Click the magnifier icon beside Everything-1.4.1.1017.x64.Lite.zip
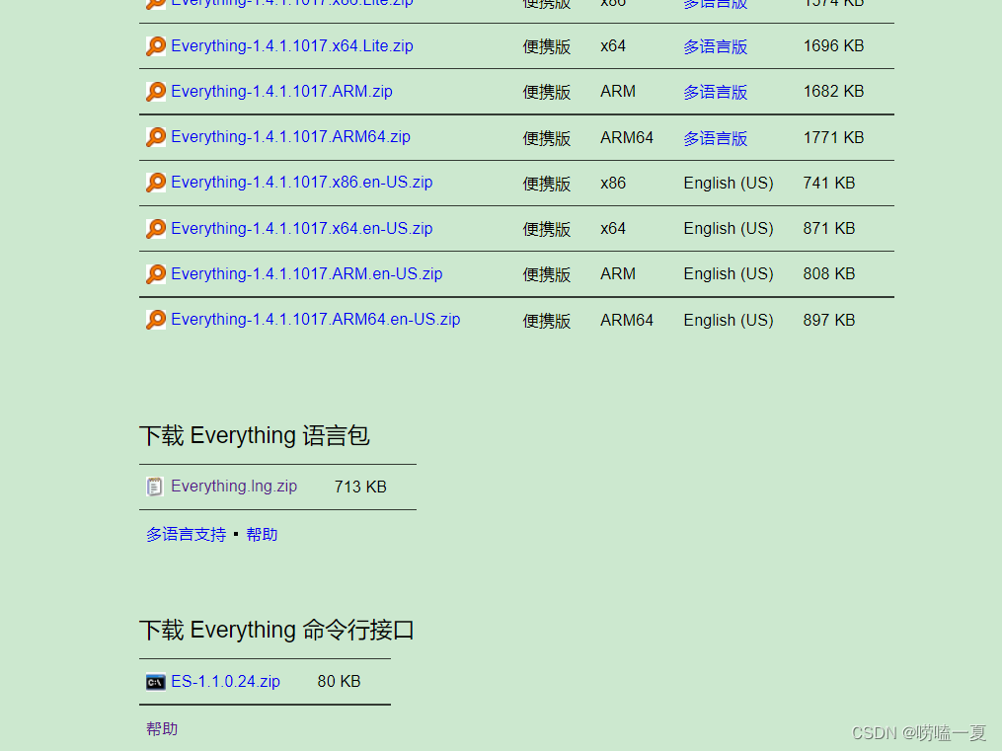The height and width of the screenshot is (751, 1002). (x=155, y=46)
